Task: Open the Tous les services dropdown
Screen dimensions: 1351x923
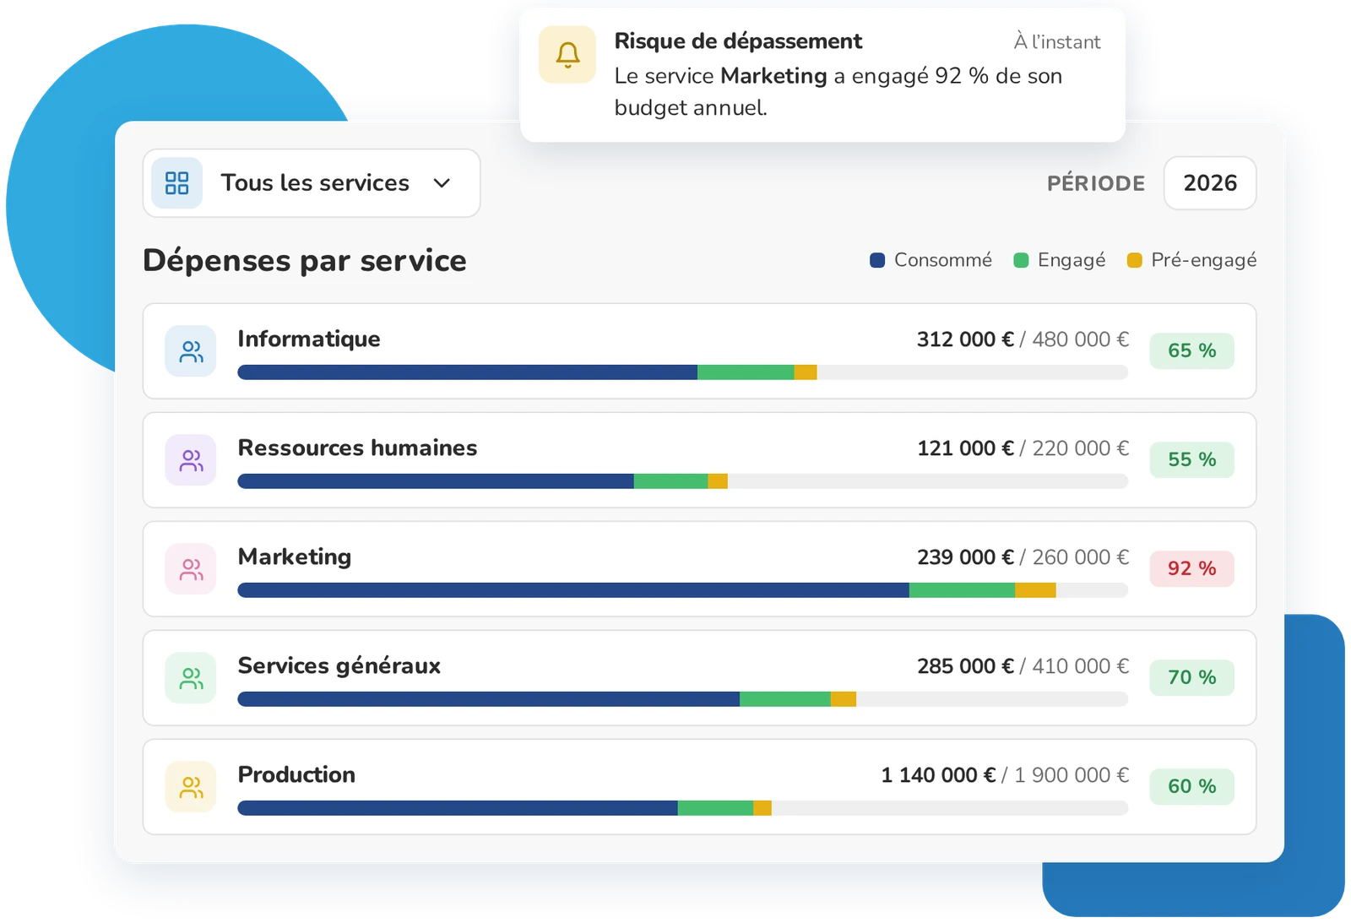Action: pyautogui.click(x=312, y=182)
